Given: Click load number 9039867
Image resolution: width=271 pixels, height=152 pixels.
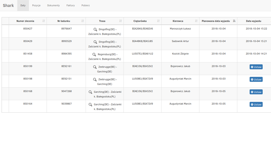Looking at the screenshot, I should (66, 104).
